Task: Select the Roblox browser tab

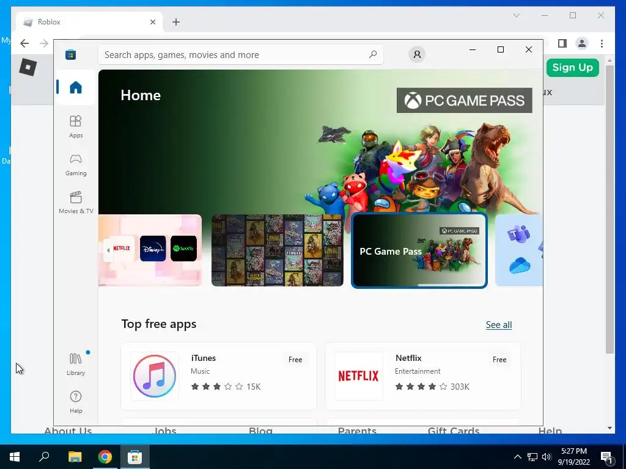Action: (89, 22)
